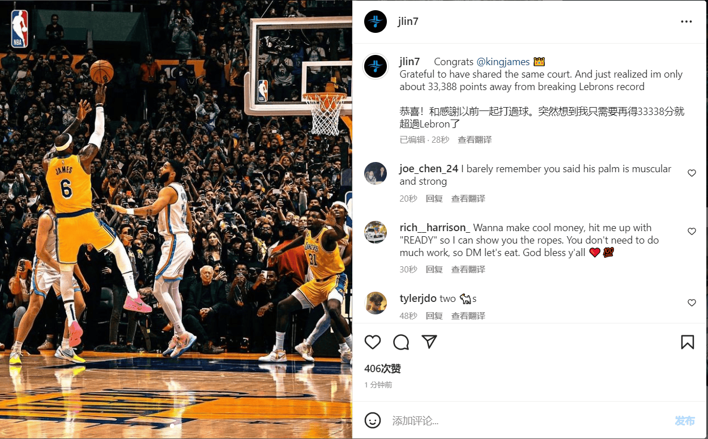Screen dimensions: 708x439
Task: Save post with bookmark icon
Action: 688,342
